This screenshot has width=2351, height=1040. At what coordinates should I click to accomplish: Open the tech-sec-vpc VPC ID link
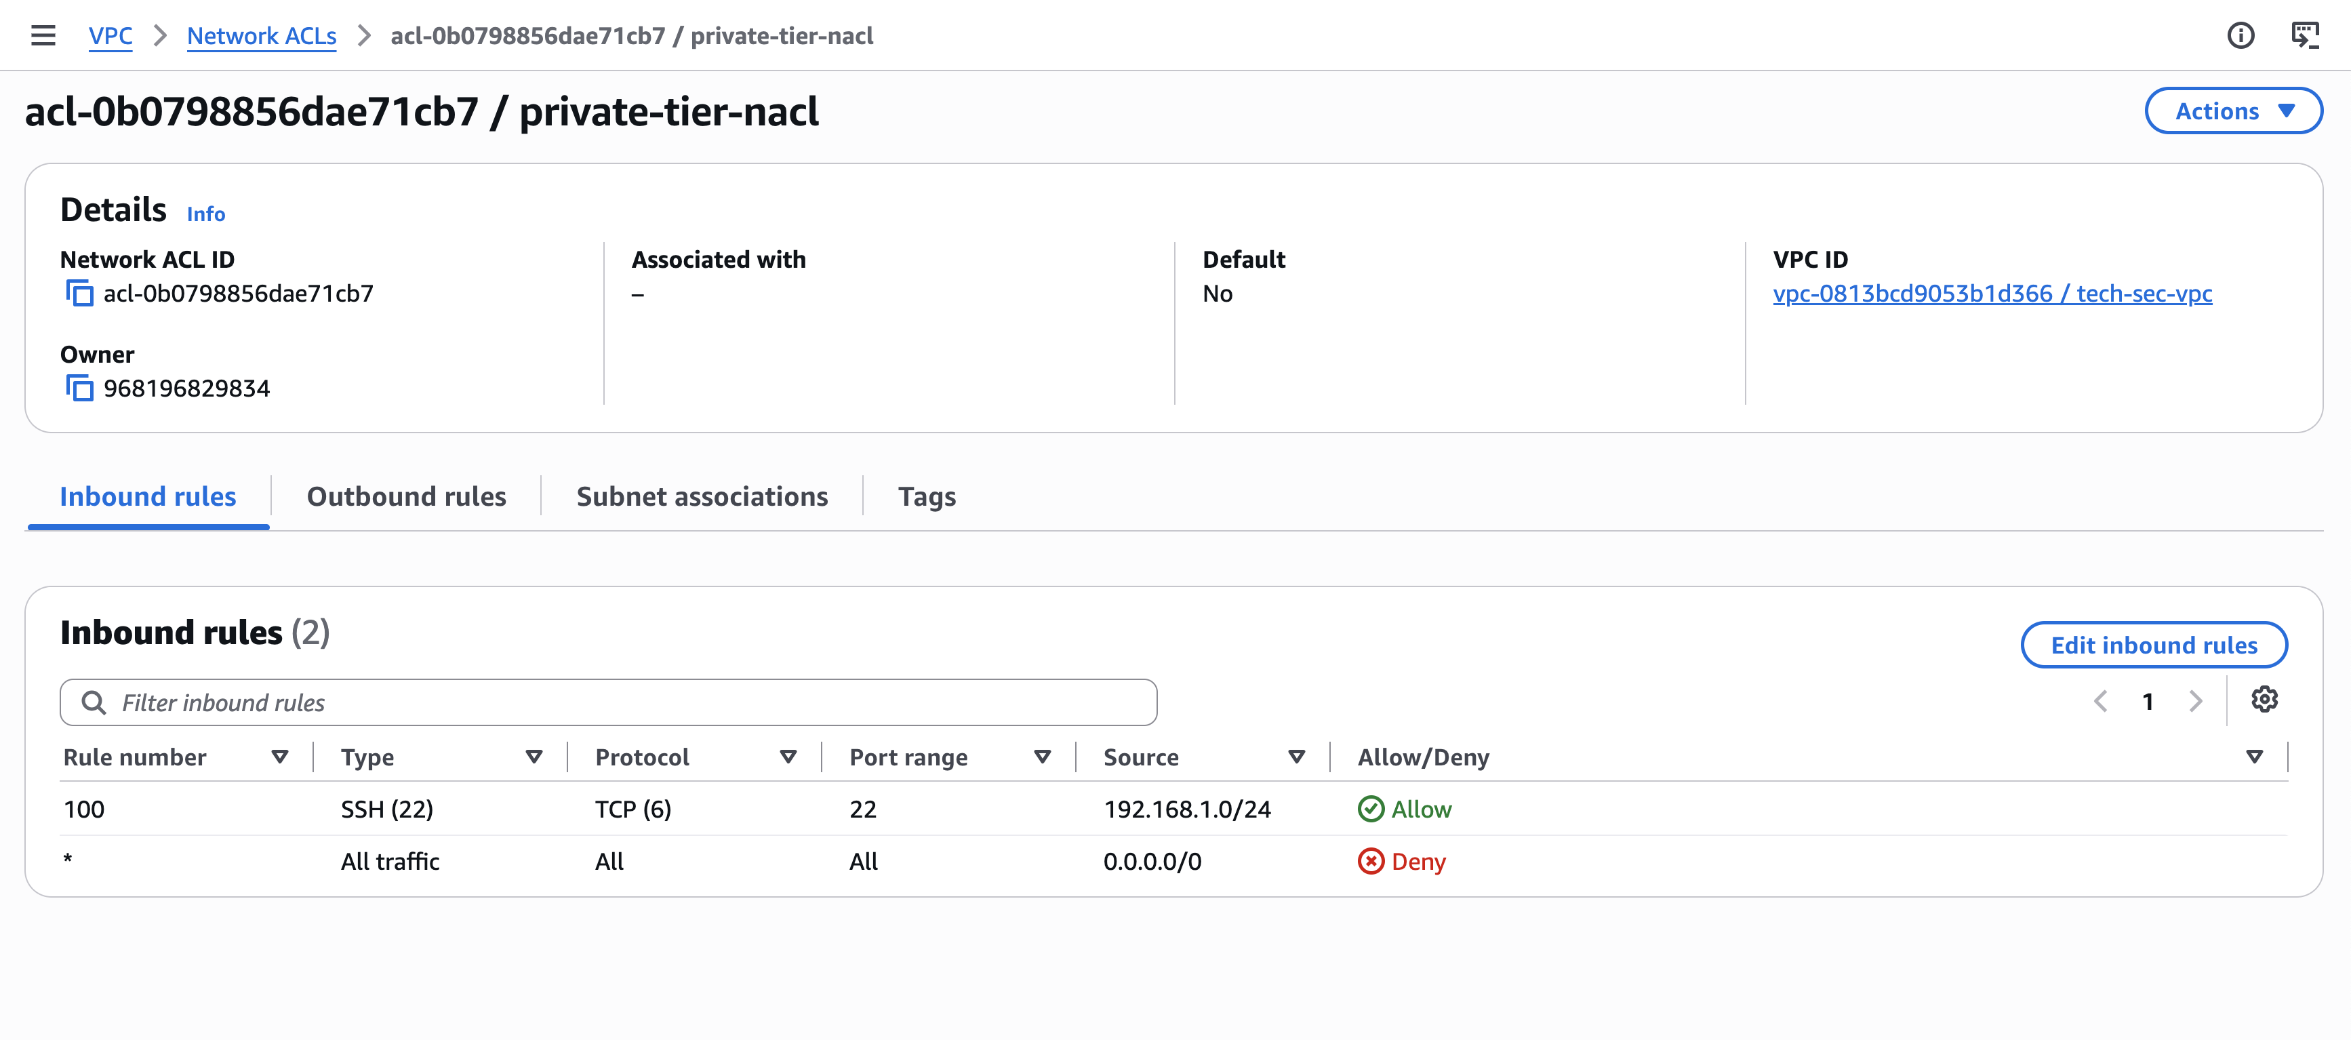tap(1992, 294)
